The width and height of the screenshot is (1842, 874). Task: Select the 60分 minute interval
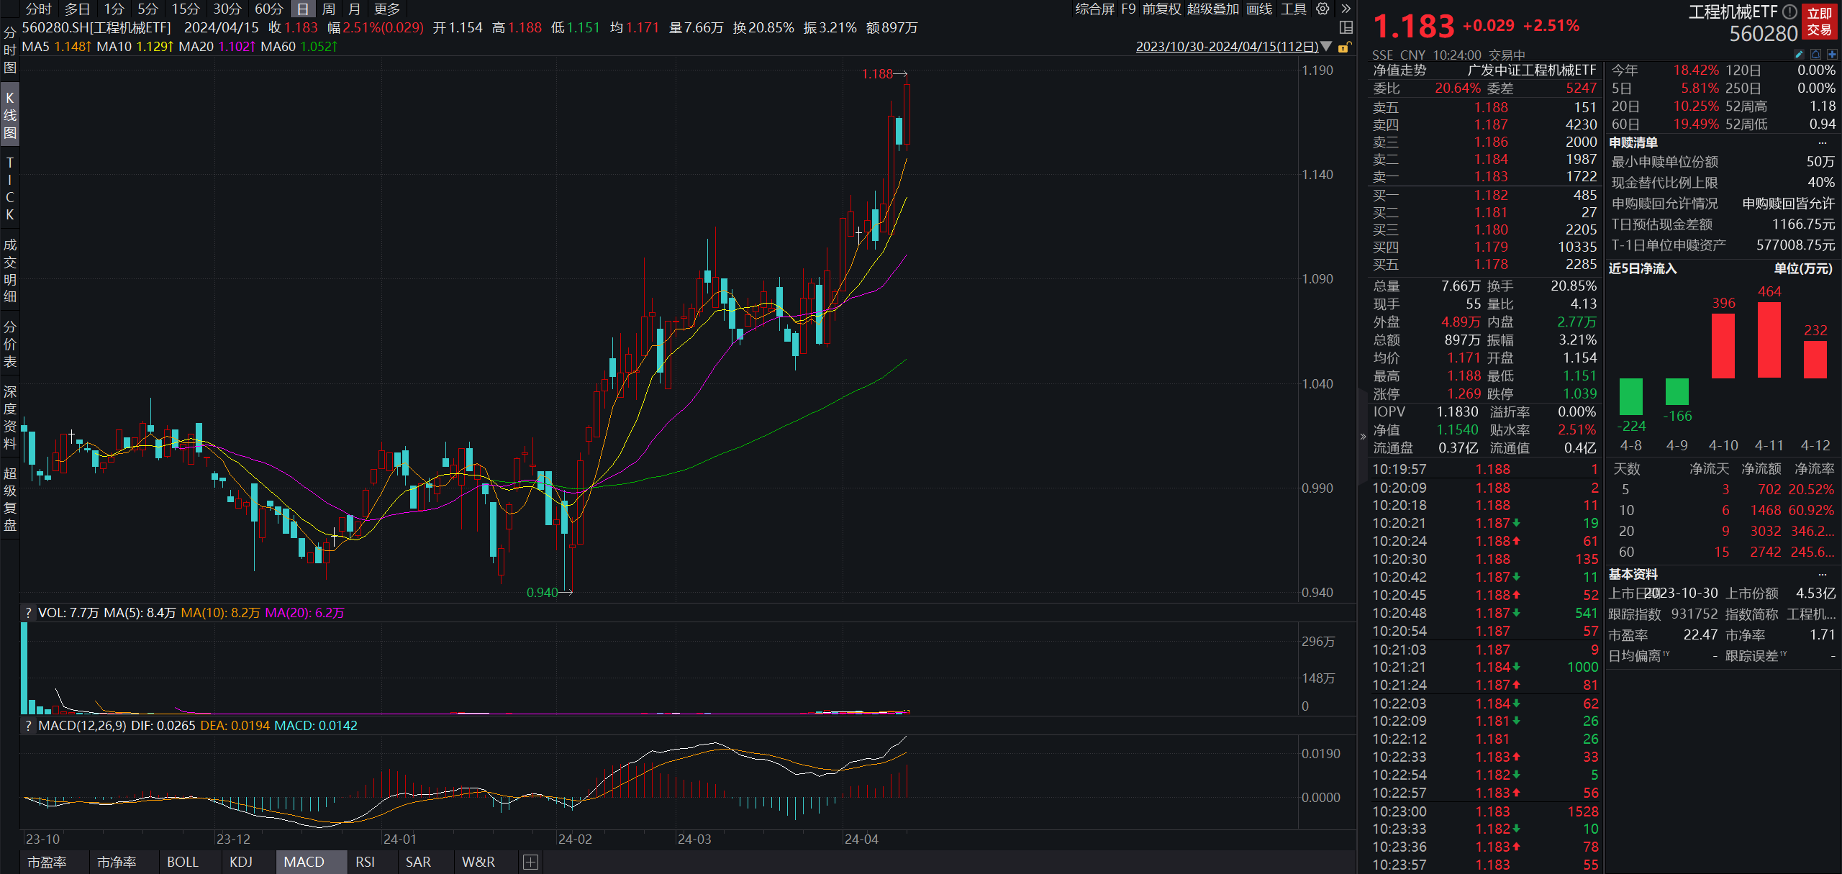(269, 9)
